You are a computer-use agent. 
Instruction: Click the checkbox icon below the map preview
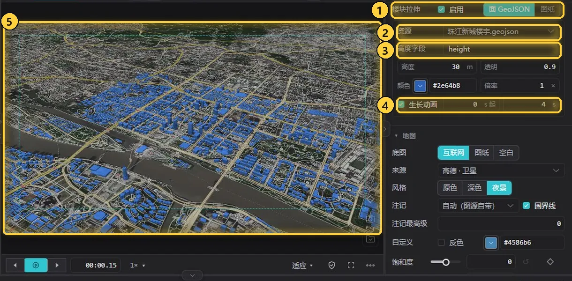pyautogui.click(x=370, y=239)
